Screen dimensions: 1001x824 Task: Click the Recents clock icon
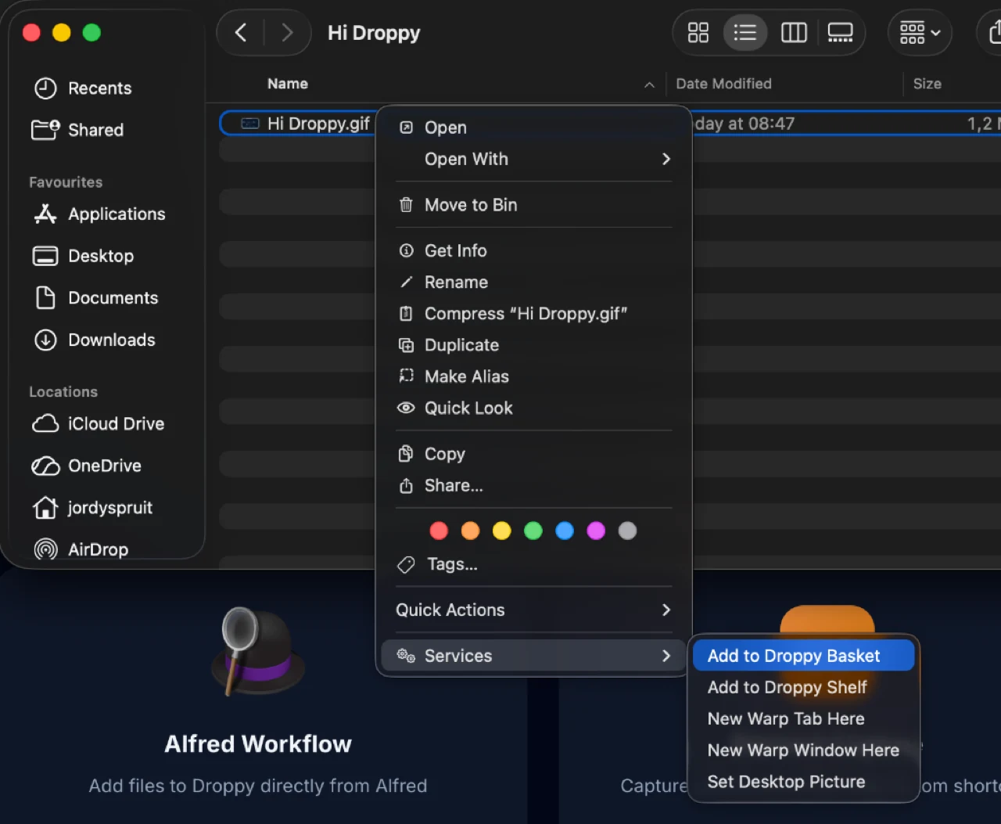(45, 88)
